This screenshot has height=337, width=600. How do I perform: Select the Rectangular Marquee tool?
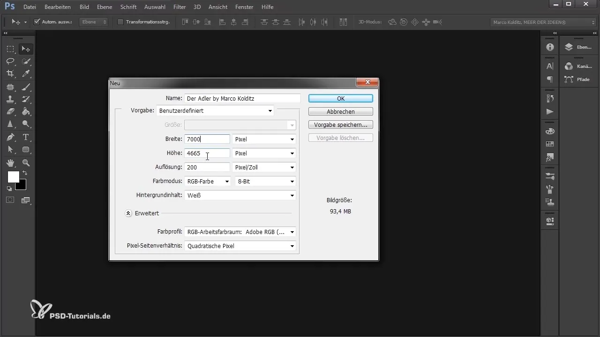(10, 49)
